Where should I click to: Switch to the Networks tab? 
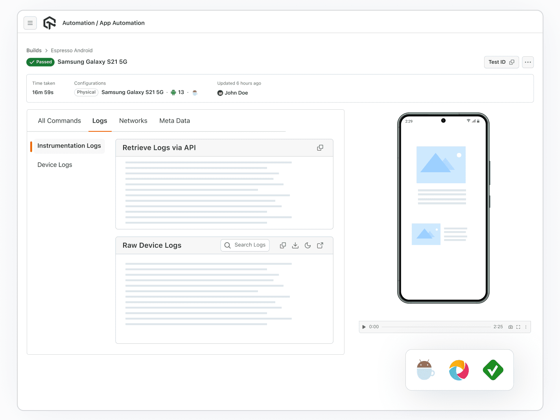pyautogui.click(x=133, y=121)
